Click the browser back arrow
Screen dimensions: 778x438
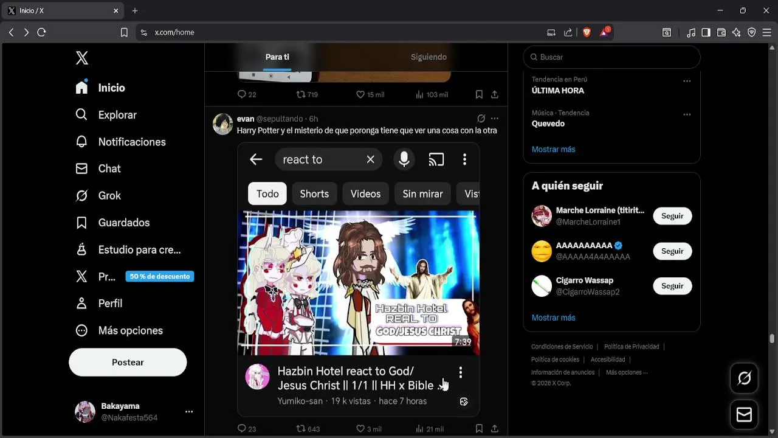(x=12, y=32)
